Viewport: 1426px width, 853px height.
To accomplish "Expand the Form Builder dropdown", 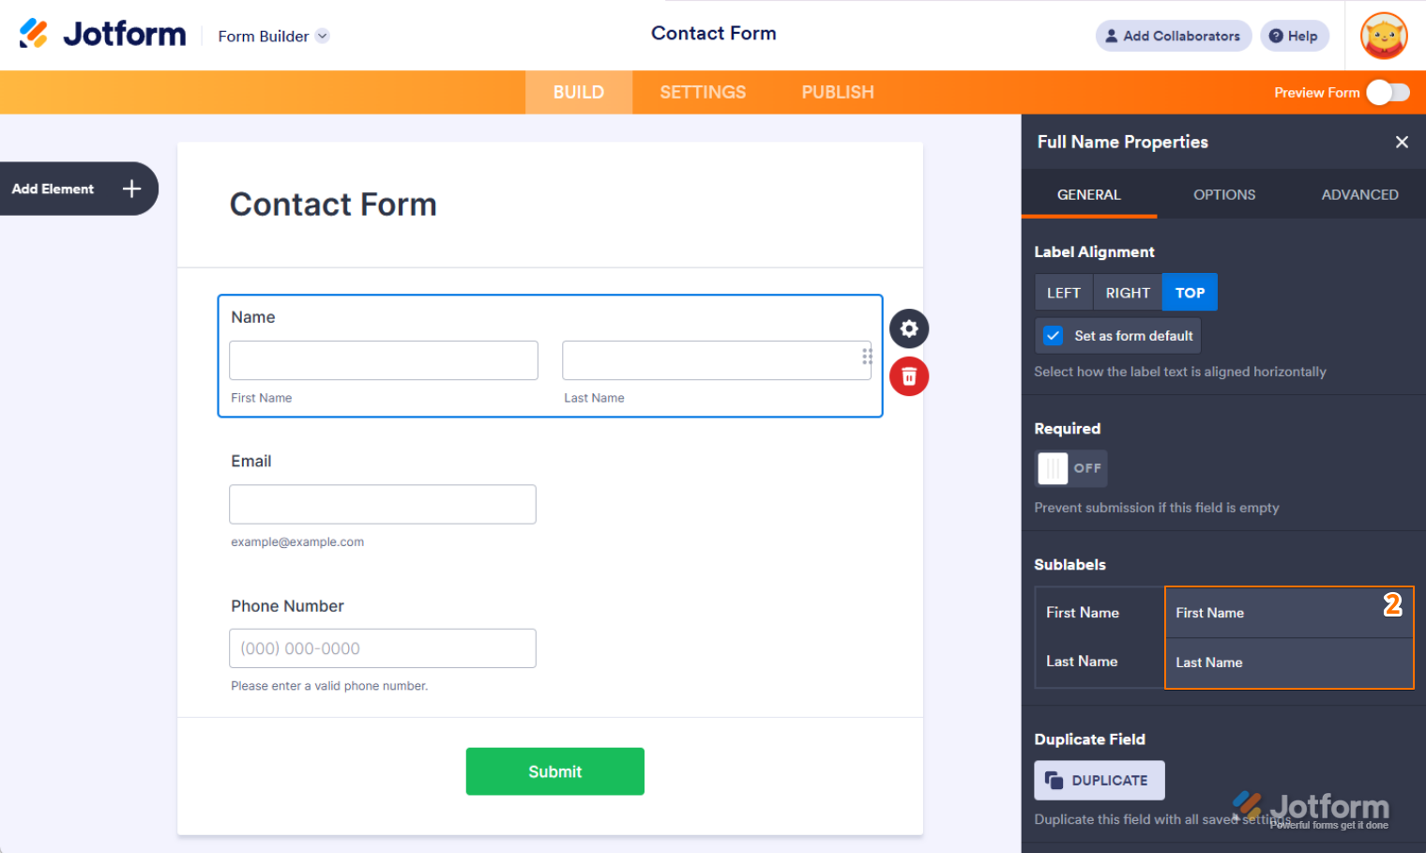I will [x=322, y=36].
